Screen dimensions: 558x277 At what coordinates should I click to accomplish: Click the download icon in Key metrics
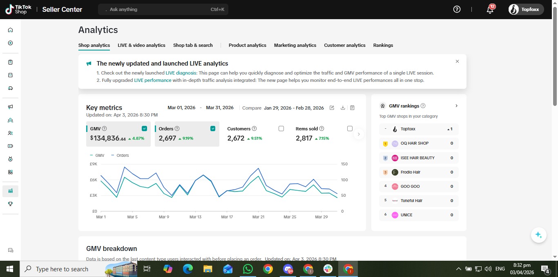(343, 108)
